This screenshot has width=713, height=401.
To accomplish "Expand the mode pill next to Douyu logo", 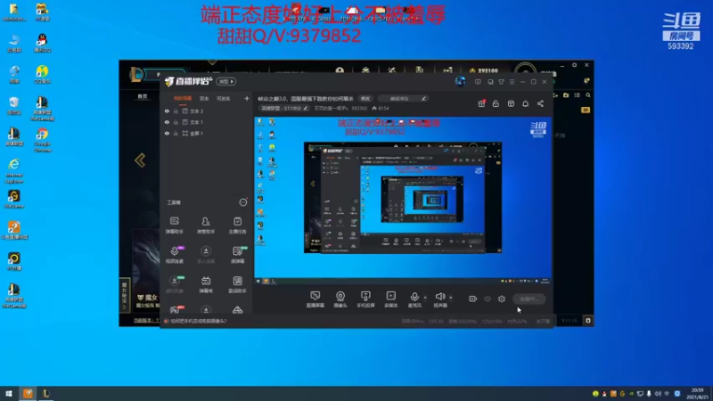I will tap(226, 81).
